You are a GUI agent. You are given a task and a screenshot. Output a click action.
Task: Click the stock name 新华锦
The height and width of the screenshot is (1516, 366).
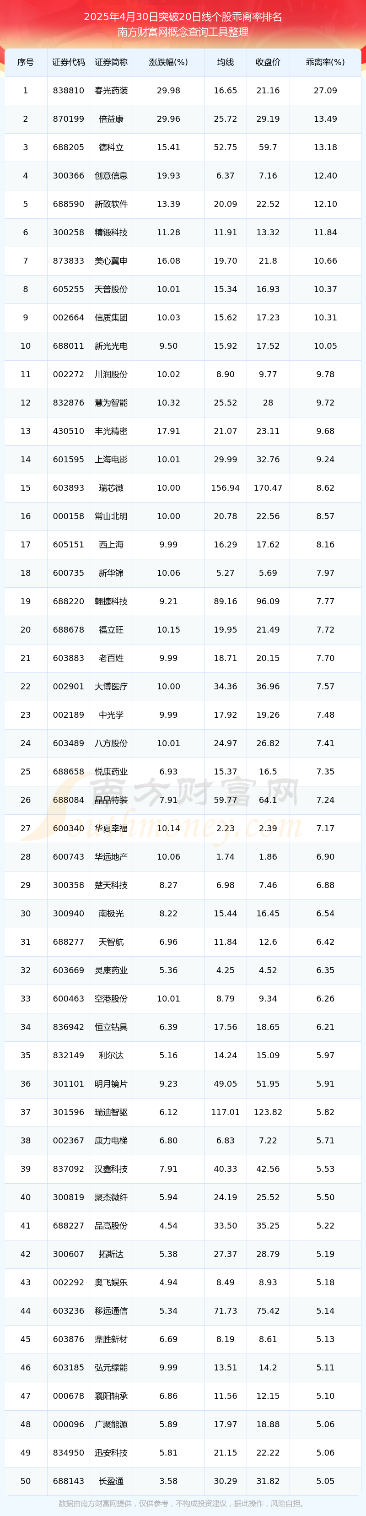pos(111,573)
